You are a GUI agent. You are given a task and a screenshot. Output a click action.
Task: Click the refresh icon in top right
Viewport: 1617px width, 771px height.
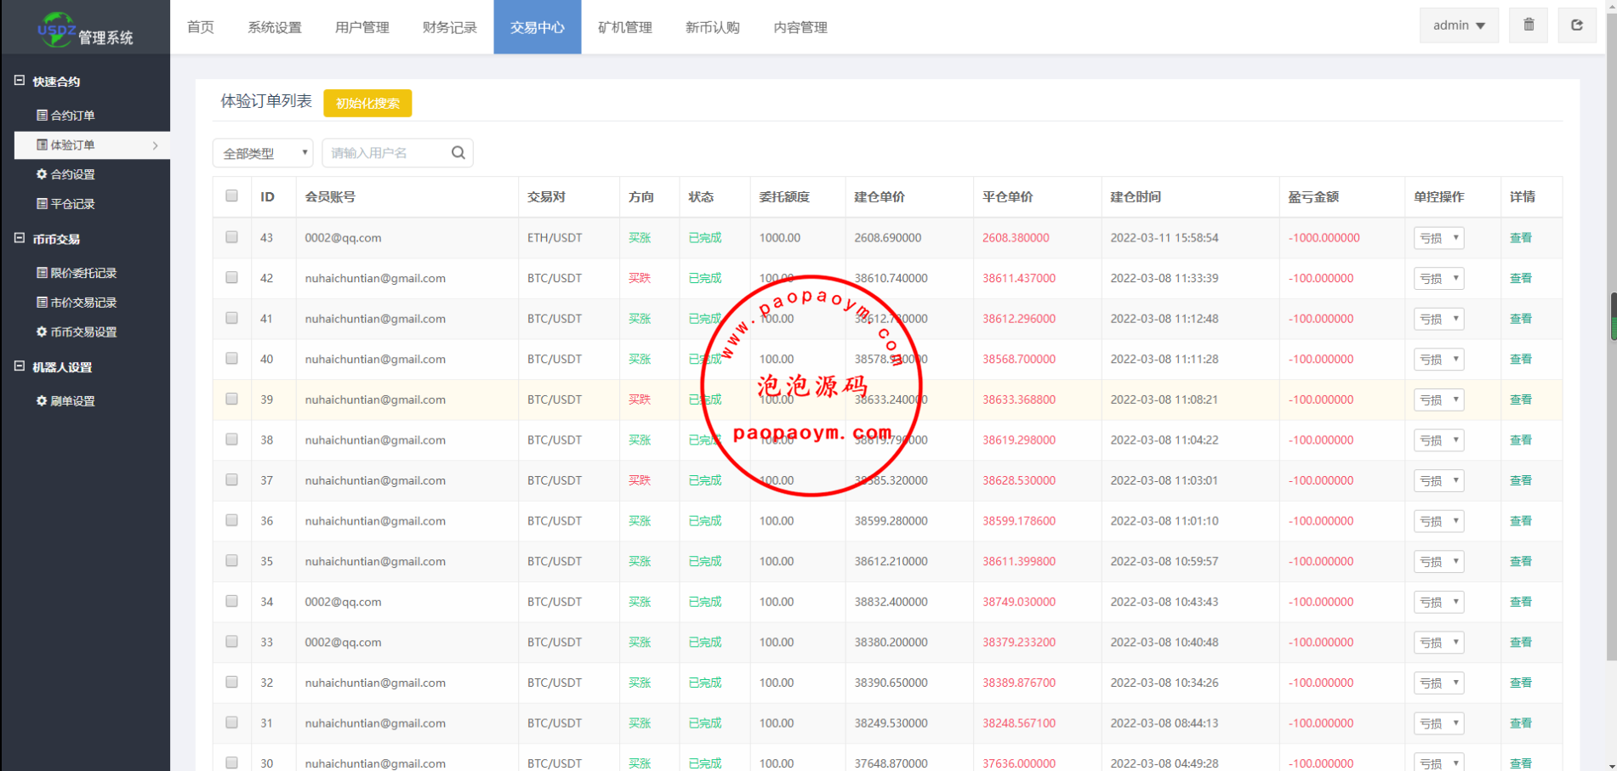pyautogui.click(x=1576, y=26)
